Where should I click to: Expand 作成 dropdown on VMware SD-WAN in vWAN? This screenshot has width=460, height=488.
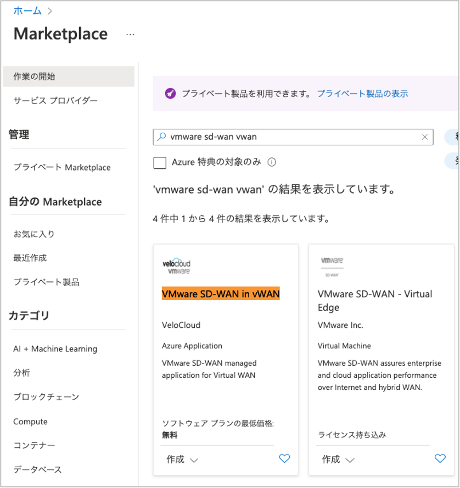coord(182,459)
